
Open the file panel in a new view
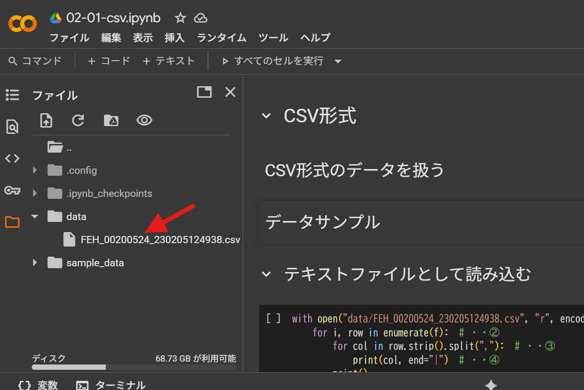click(x=204, y=92)
